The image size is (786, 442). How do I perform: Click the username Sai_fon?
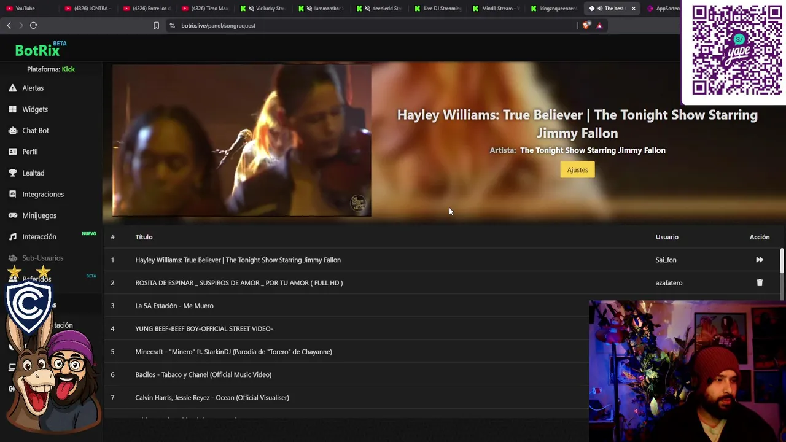[x=666, y=260]
